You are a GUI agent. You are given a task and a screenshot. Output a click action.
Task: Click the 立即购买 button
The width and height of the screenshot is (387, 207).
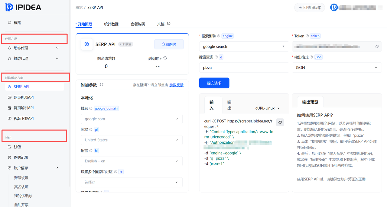[x=169, y=44]
